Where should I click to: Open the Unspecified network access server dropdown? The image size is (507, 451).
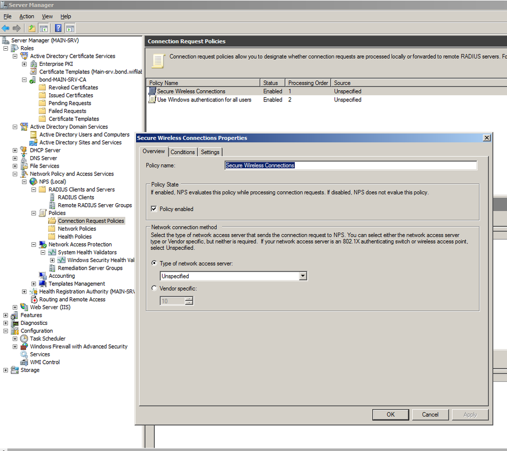click(x=303, y=276)
